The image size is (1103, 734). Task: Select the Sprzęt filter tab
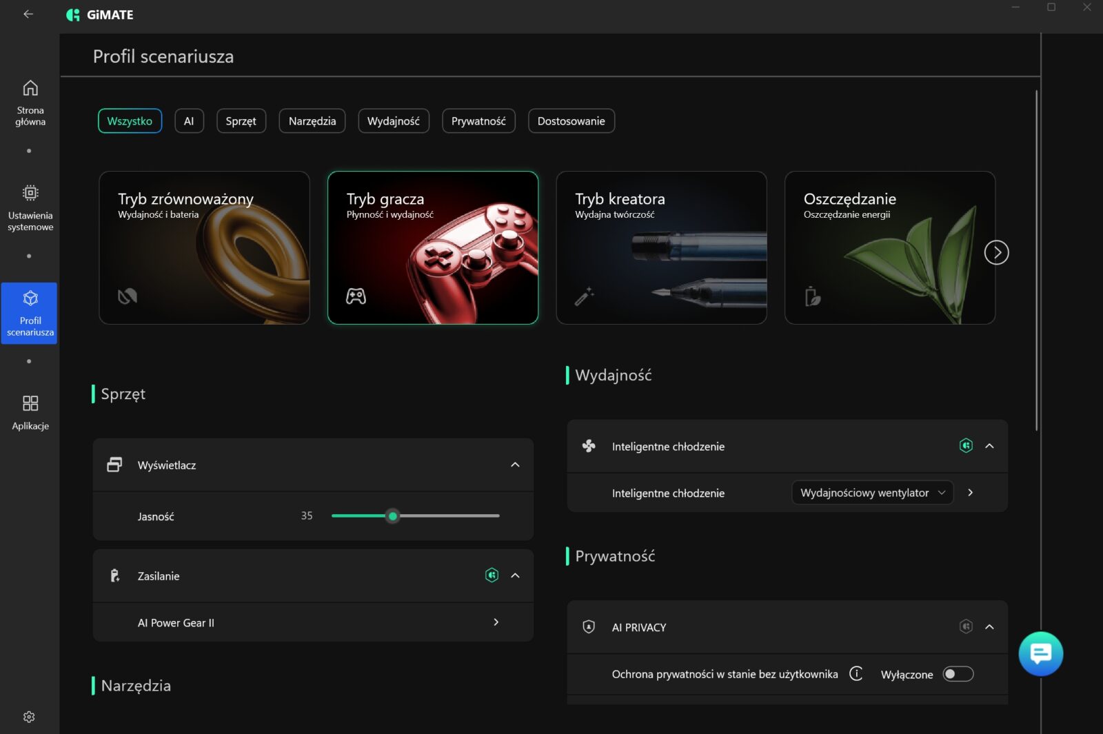[241, 121]
